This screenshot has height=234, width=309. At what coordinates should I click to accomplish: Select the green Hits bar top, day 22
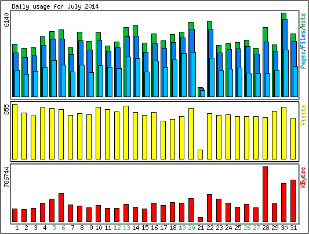point(209,25)
